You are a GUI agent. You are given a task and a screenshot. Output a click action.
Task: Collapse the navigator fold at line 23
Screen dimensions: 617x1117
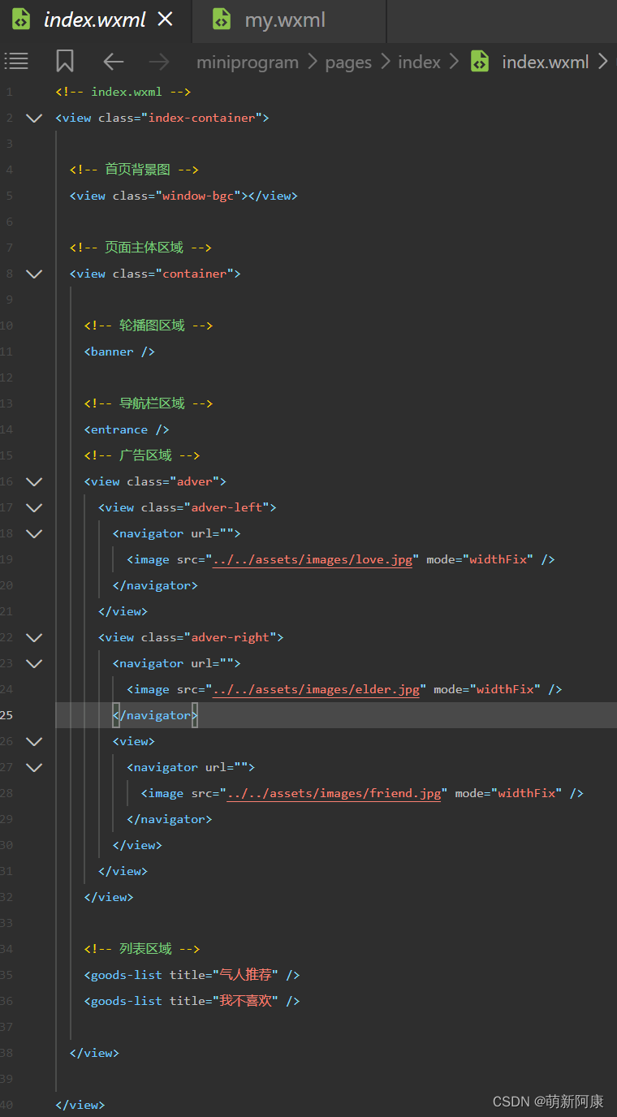34,663
